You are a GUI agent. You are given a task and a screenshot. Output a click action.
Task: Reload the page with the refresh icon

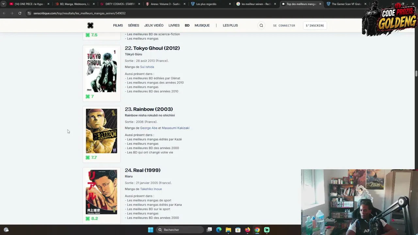[x=20, y=13]
